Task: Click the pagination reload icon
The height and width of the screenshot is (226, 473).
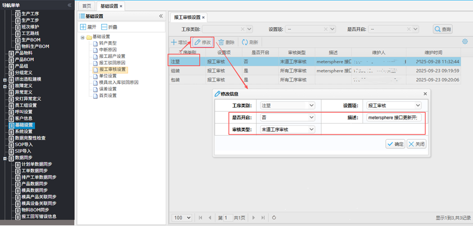Action: coord(274,218)
